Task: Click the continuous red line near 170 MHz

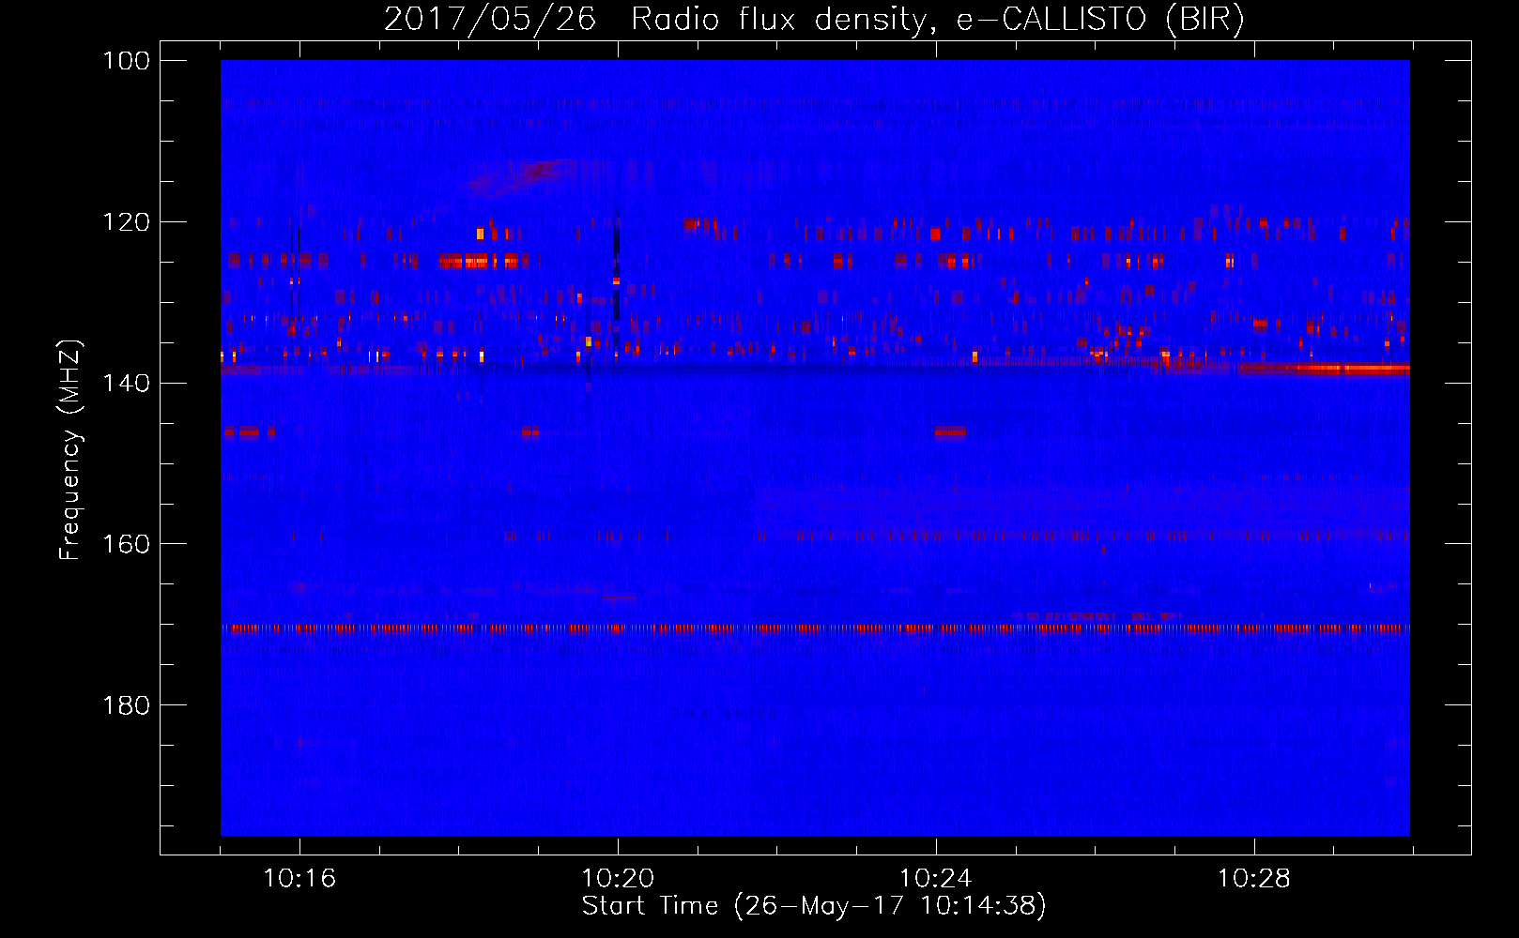Action: 815,628
